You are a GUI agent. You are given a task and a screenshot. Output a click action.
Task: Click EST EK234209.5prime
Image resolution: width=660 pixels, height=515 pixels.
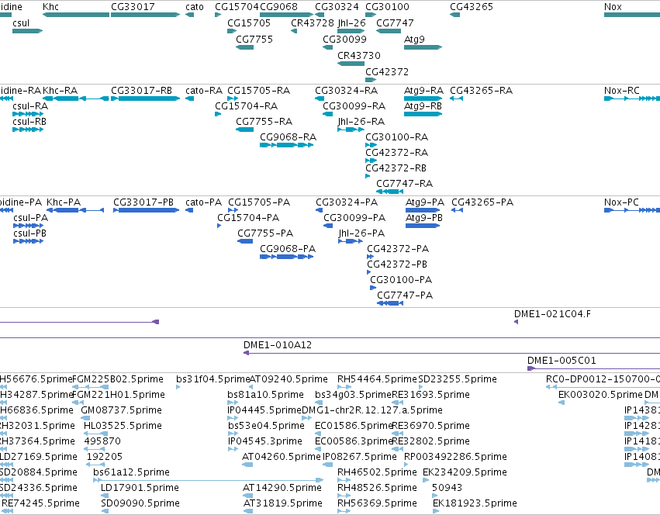[426, 480]
